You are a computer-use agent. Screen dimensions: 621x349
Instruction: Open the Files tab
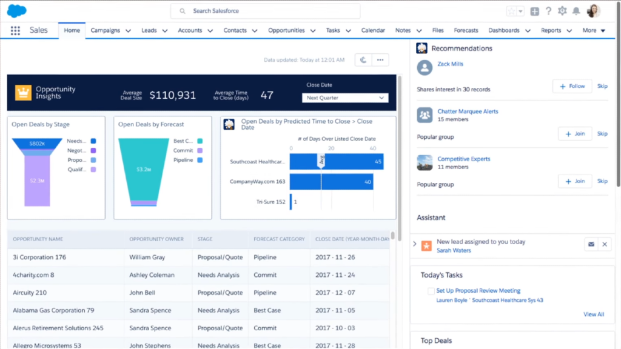tap(438, 30)
